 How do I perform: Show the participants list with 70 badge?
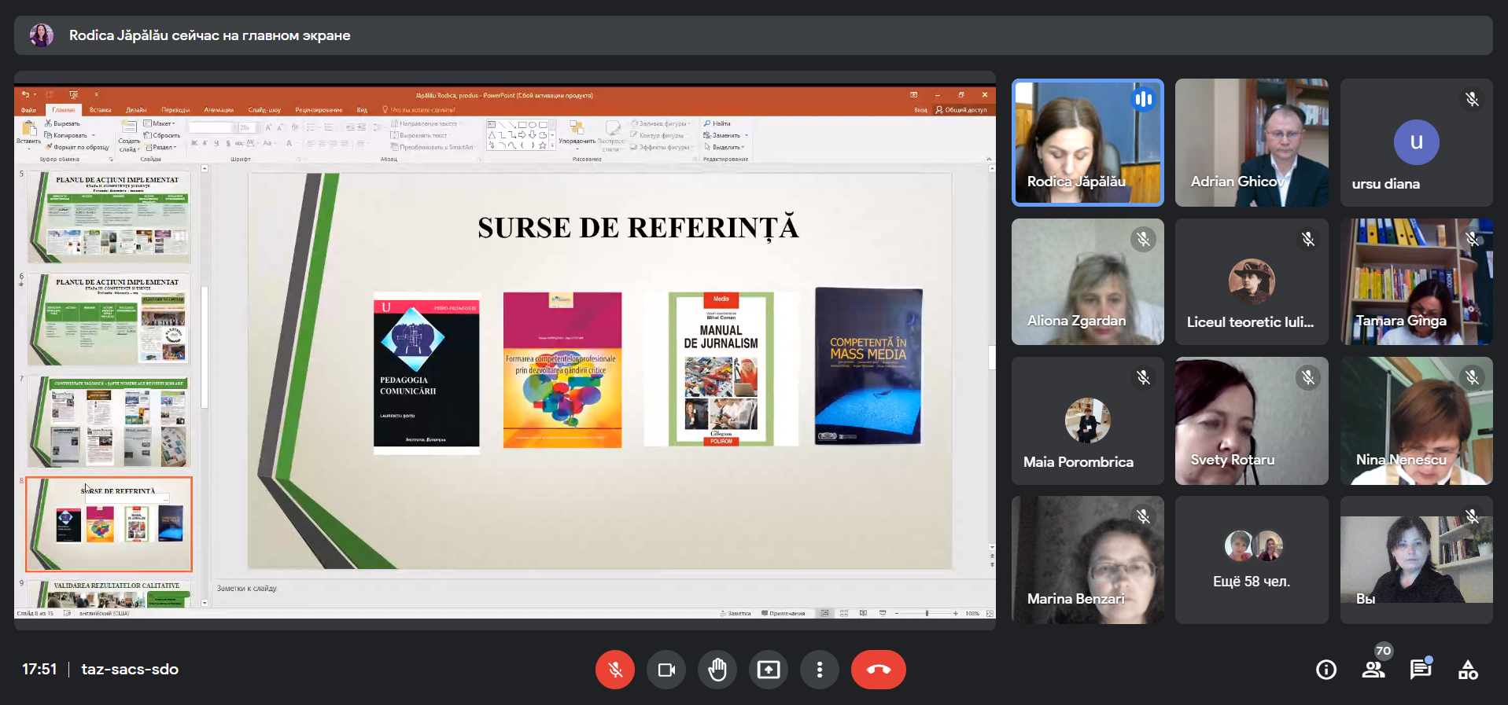point(1373,670)
